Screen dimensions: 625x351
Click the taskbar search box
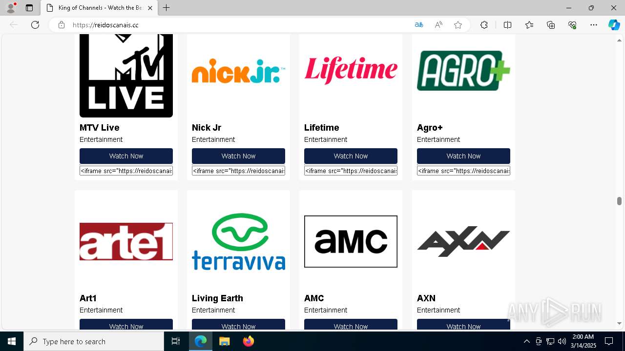pos(94,341)
